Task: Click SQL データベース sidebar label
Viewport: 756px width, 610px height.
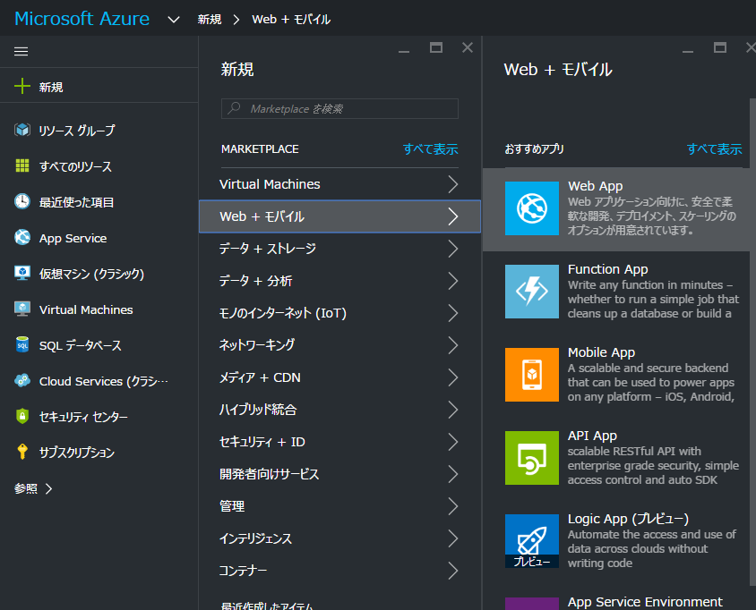Action: 80,345
